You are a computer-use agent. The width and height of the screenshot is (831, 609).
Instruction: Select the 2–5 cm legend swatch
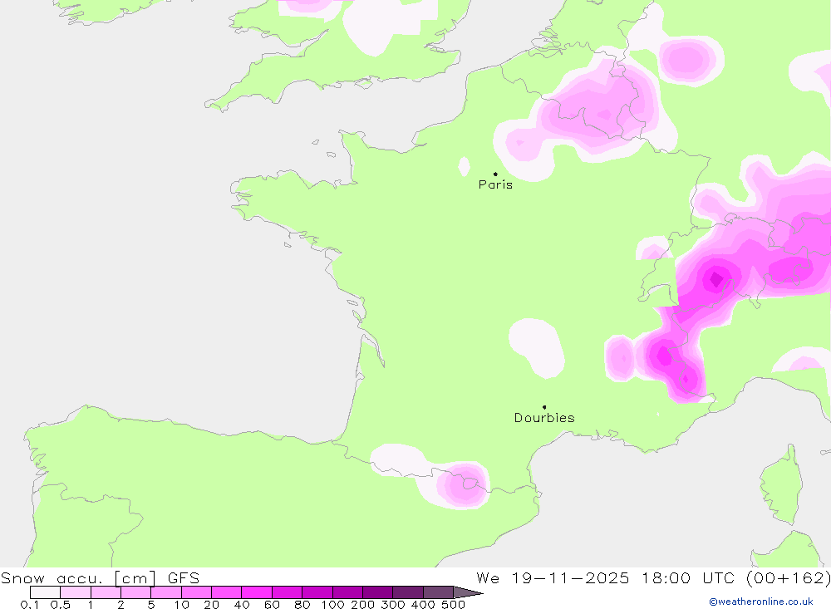pos(135,592)
